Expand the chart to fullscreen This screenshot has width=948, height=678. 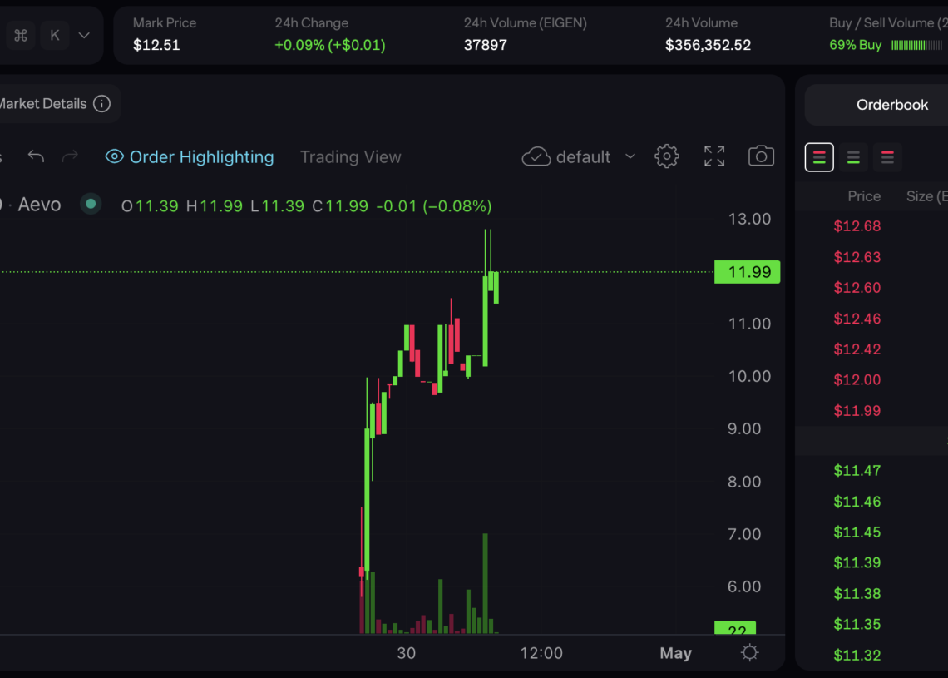pos(713,156)
